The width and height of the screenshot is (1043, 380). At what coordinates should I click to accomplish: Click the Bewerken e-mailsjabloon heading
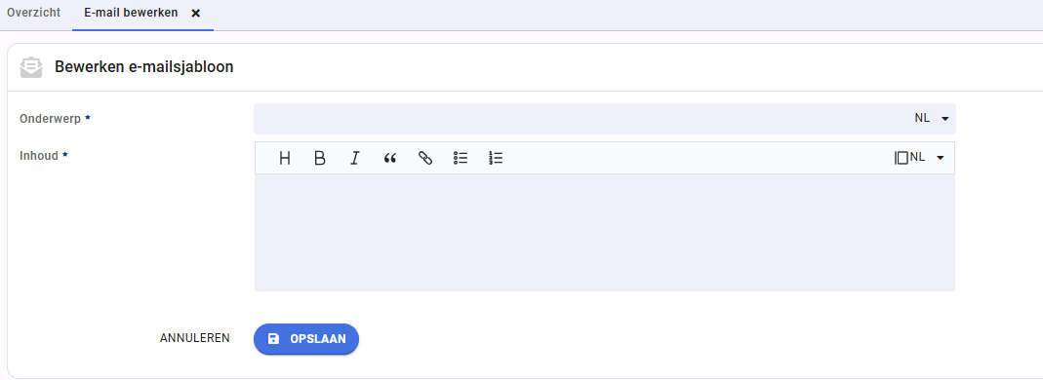[143, 67]
